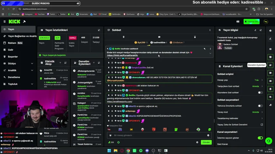Disable İzlenme sayısını göster switch
Viewport: 275px width, 154px height.
(260, 138)
